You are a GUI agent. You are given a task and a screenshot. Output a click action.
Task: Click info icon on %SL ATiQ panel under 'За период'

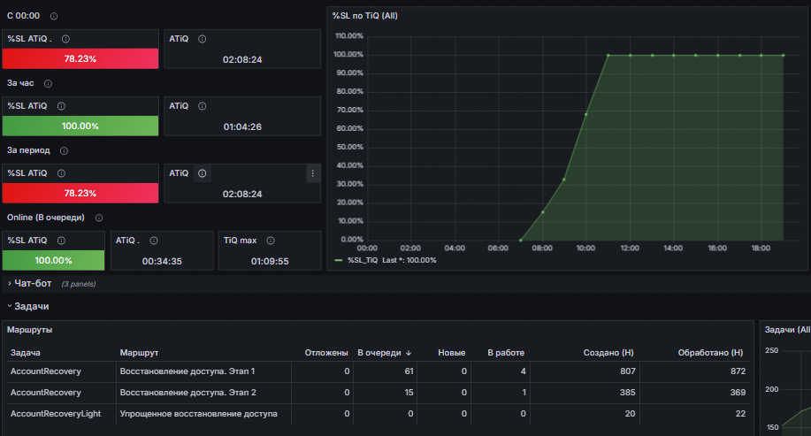[x=61, y=173]
